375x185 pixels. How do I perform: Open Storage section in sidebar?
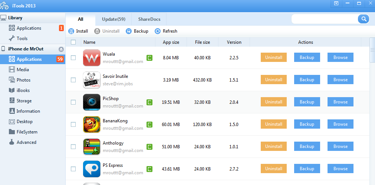[33, 100]
